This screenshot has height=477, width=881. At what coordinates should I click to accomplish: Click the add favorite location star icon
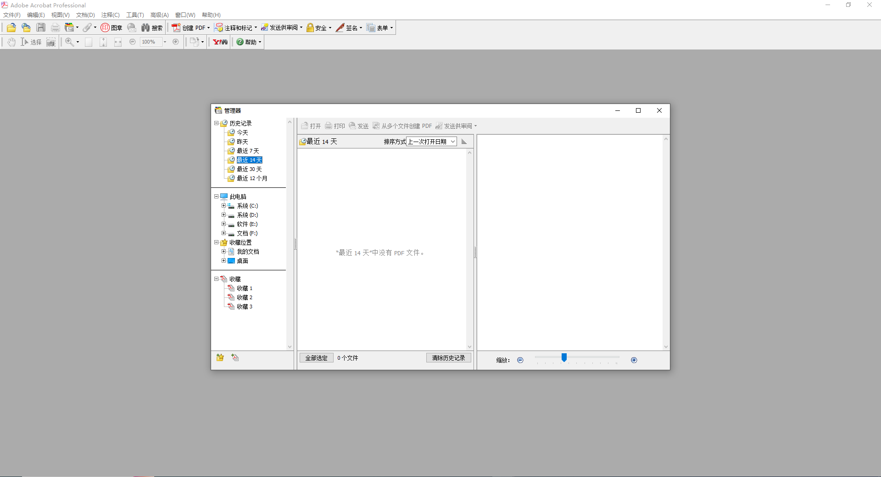(x=220, y=357)
